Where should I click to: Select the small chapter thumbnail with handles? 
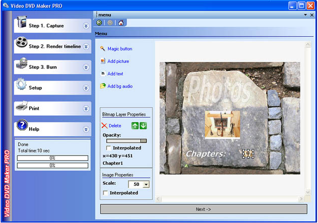248,154
